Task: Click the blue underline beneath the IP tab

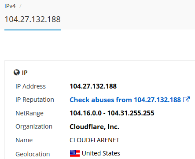Action: click(33, 30)
